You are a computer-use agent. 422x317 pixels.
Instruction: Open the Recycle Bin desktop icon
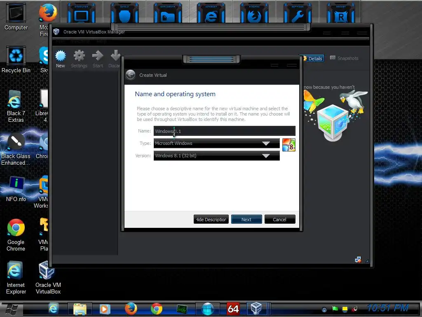coord(16,59)
